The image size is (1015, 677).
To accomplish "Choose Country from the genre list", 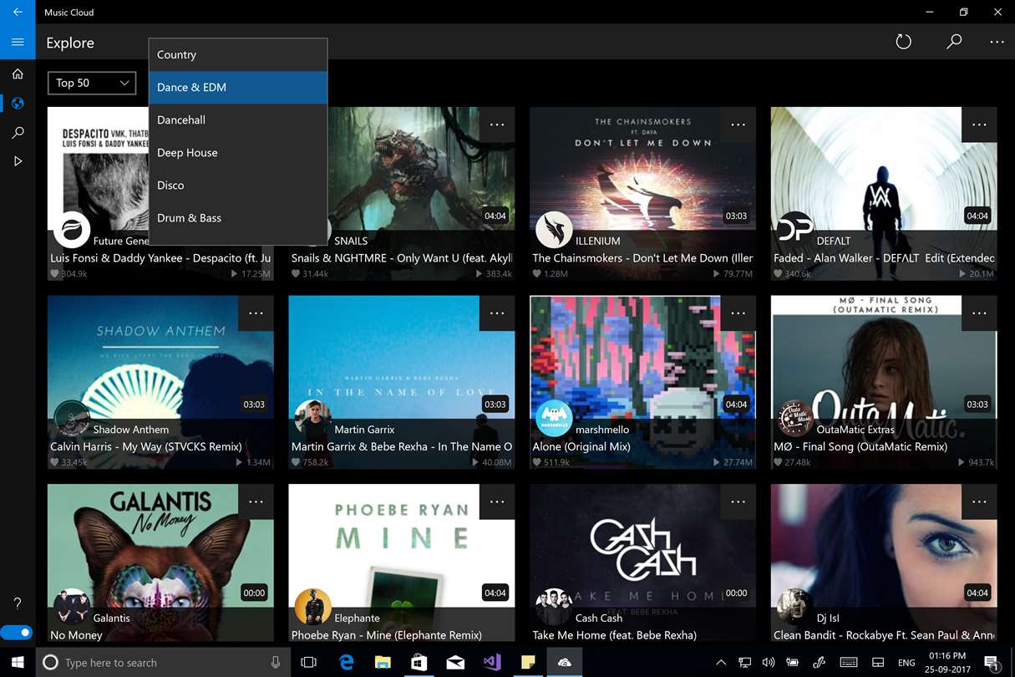I will point(238,54).
